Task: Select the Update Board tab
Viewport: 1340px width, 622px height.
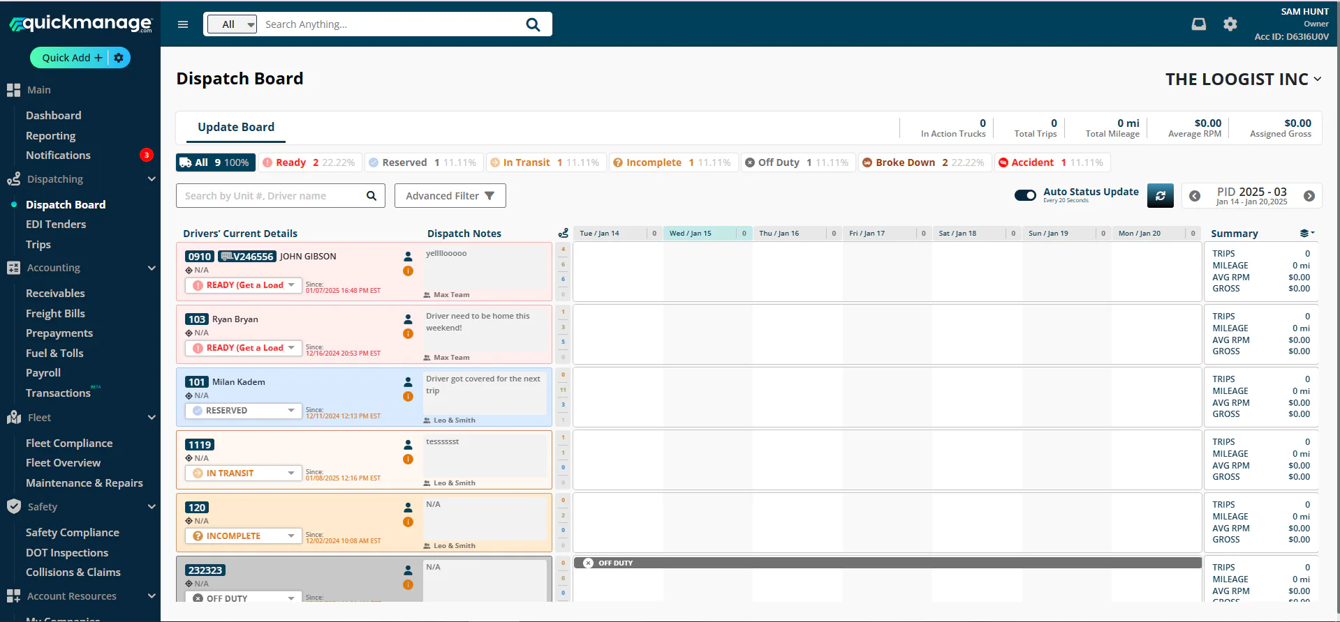Action: point(236,127)
